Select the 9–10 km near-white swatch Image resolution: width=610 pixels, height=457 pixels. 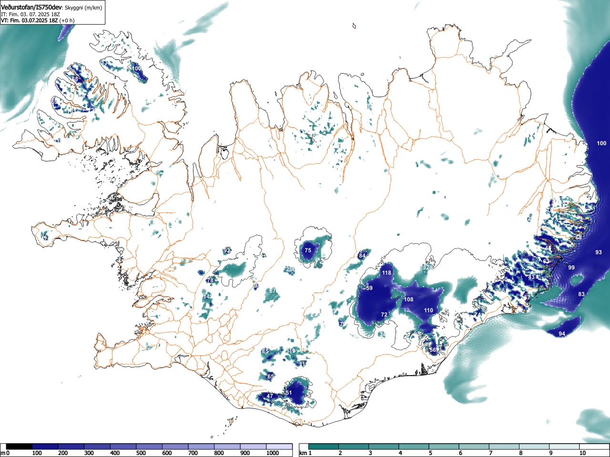click(x=564, y=447)
